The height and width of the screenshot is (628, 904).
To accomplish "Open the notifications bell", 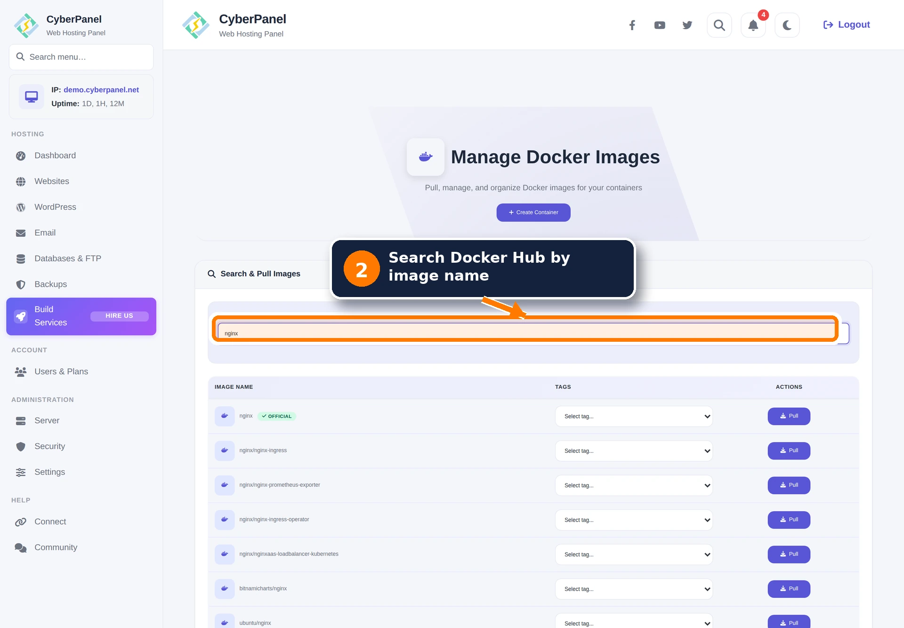I will (753, 25).
